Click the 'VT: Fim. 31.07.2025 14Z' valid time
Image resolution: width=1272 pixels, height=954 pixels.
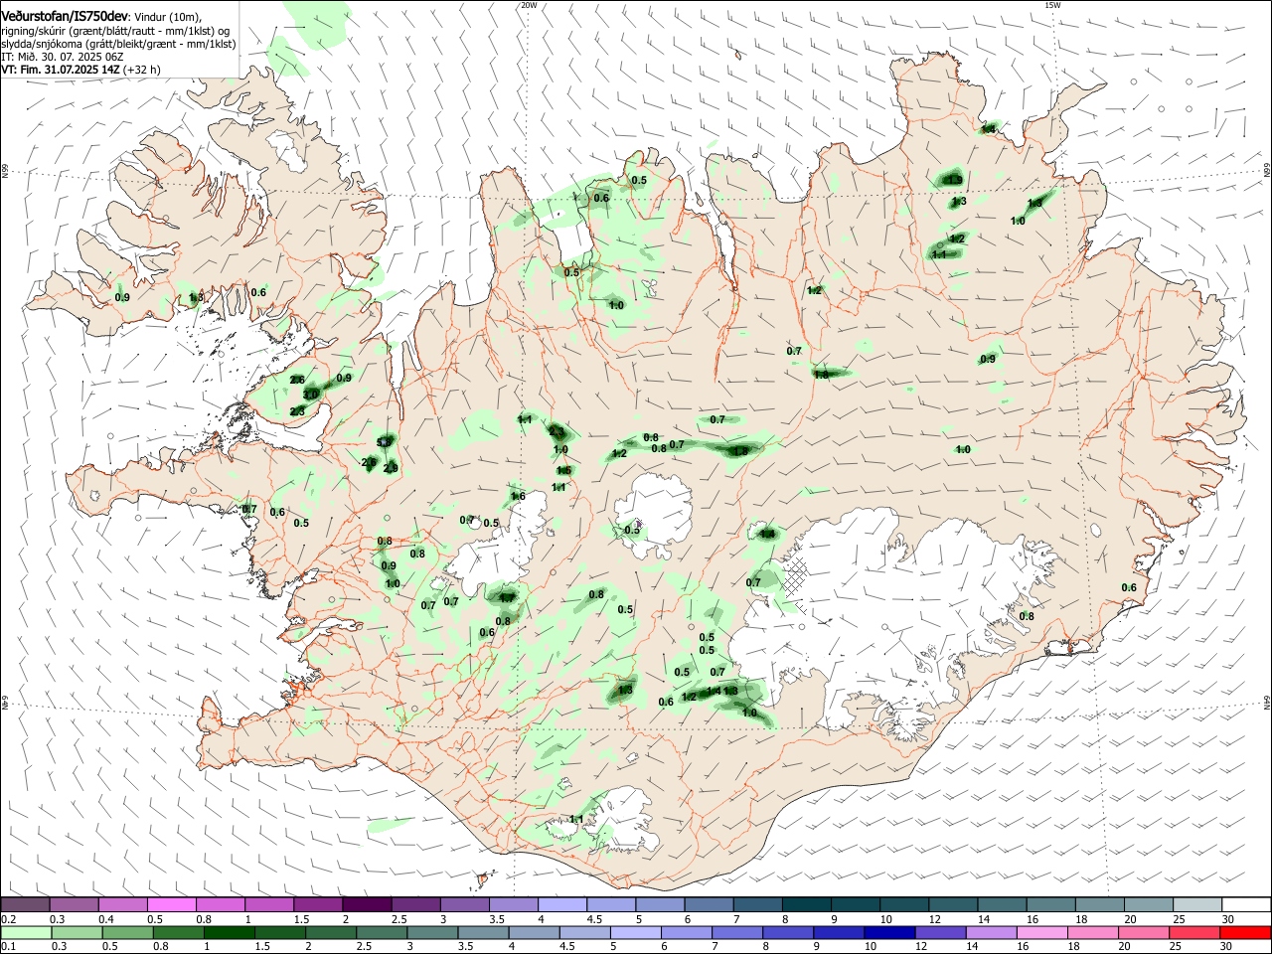tap(61, 70)
